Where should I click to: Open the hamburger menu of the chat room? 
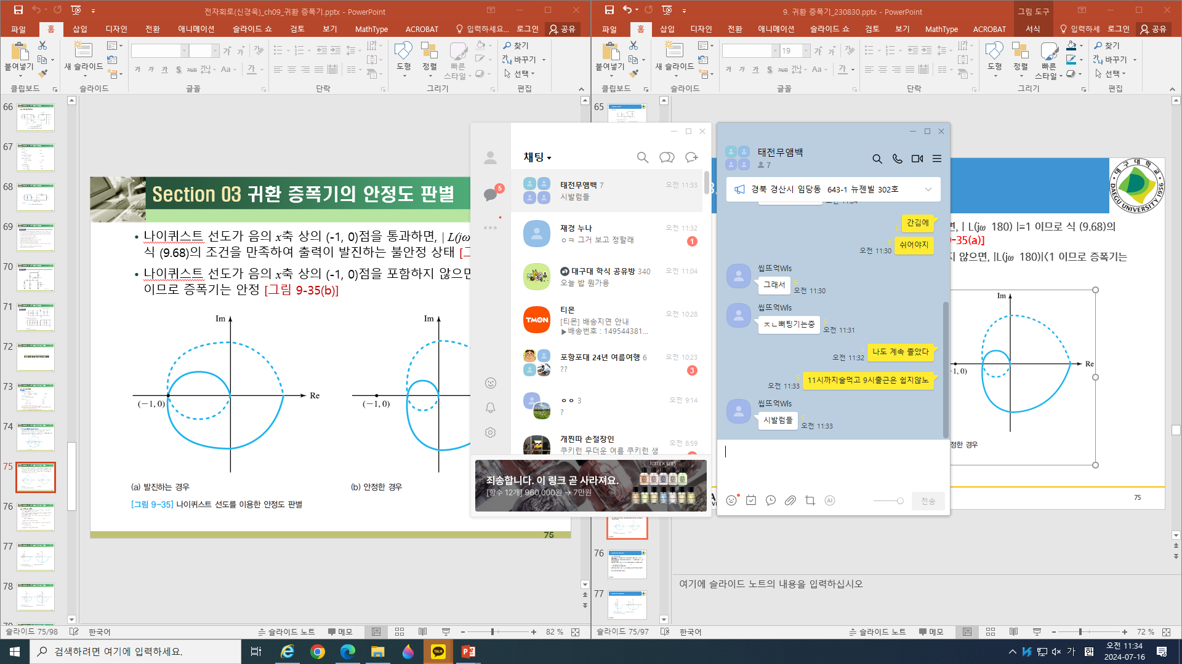click(936, 159)
